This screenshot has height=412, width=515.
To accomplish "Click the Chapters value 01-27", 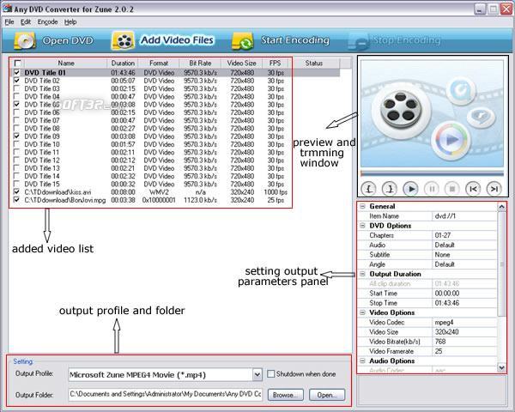I will [464, 235].
